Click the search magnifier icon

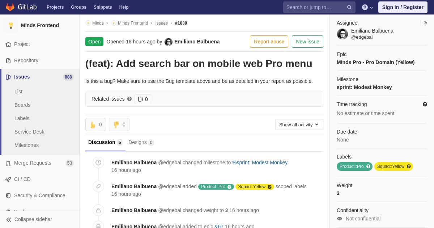[x=349, y=7]
